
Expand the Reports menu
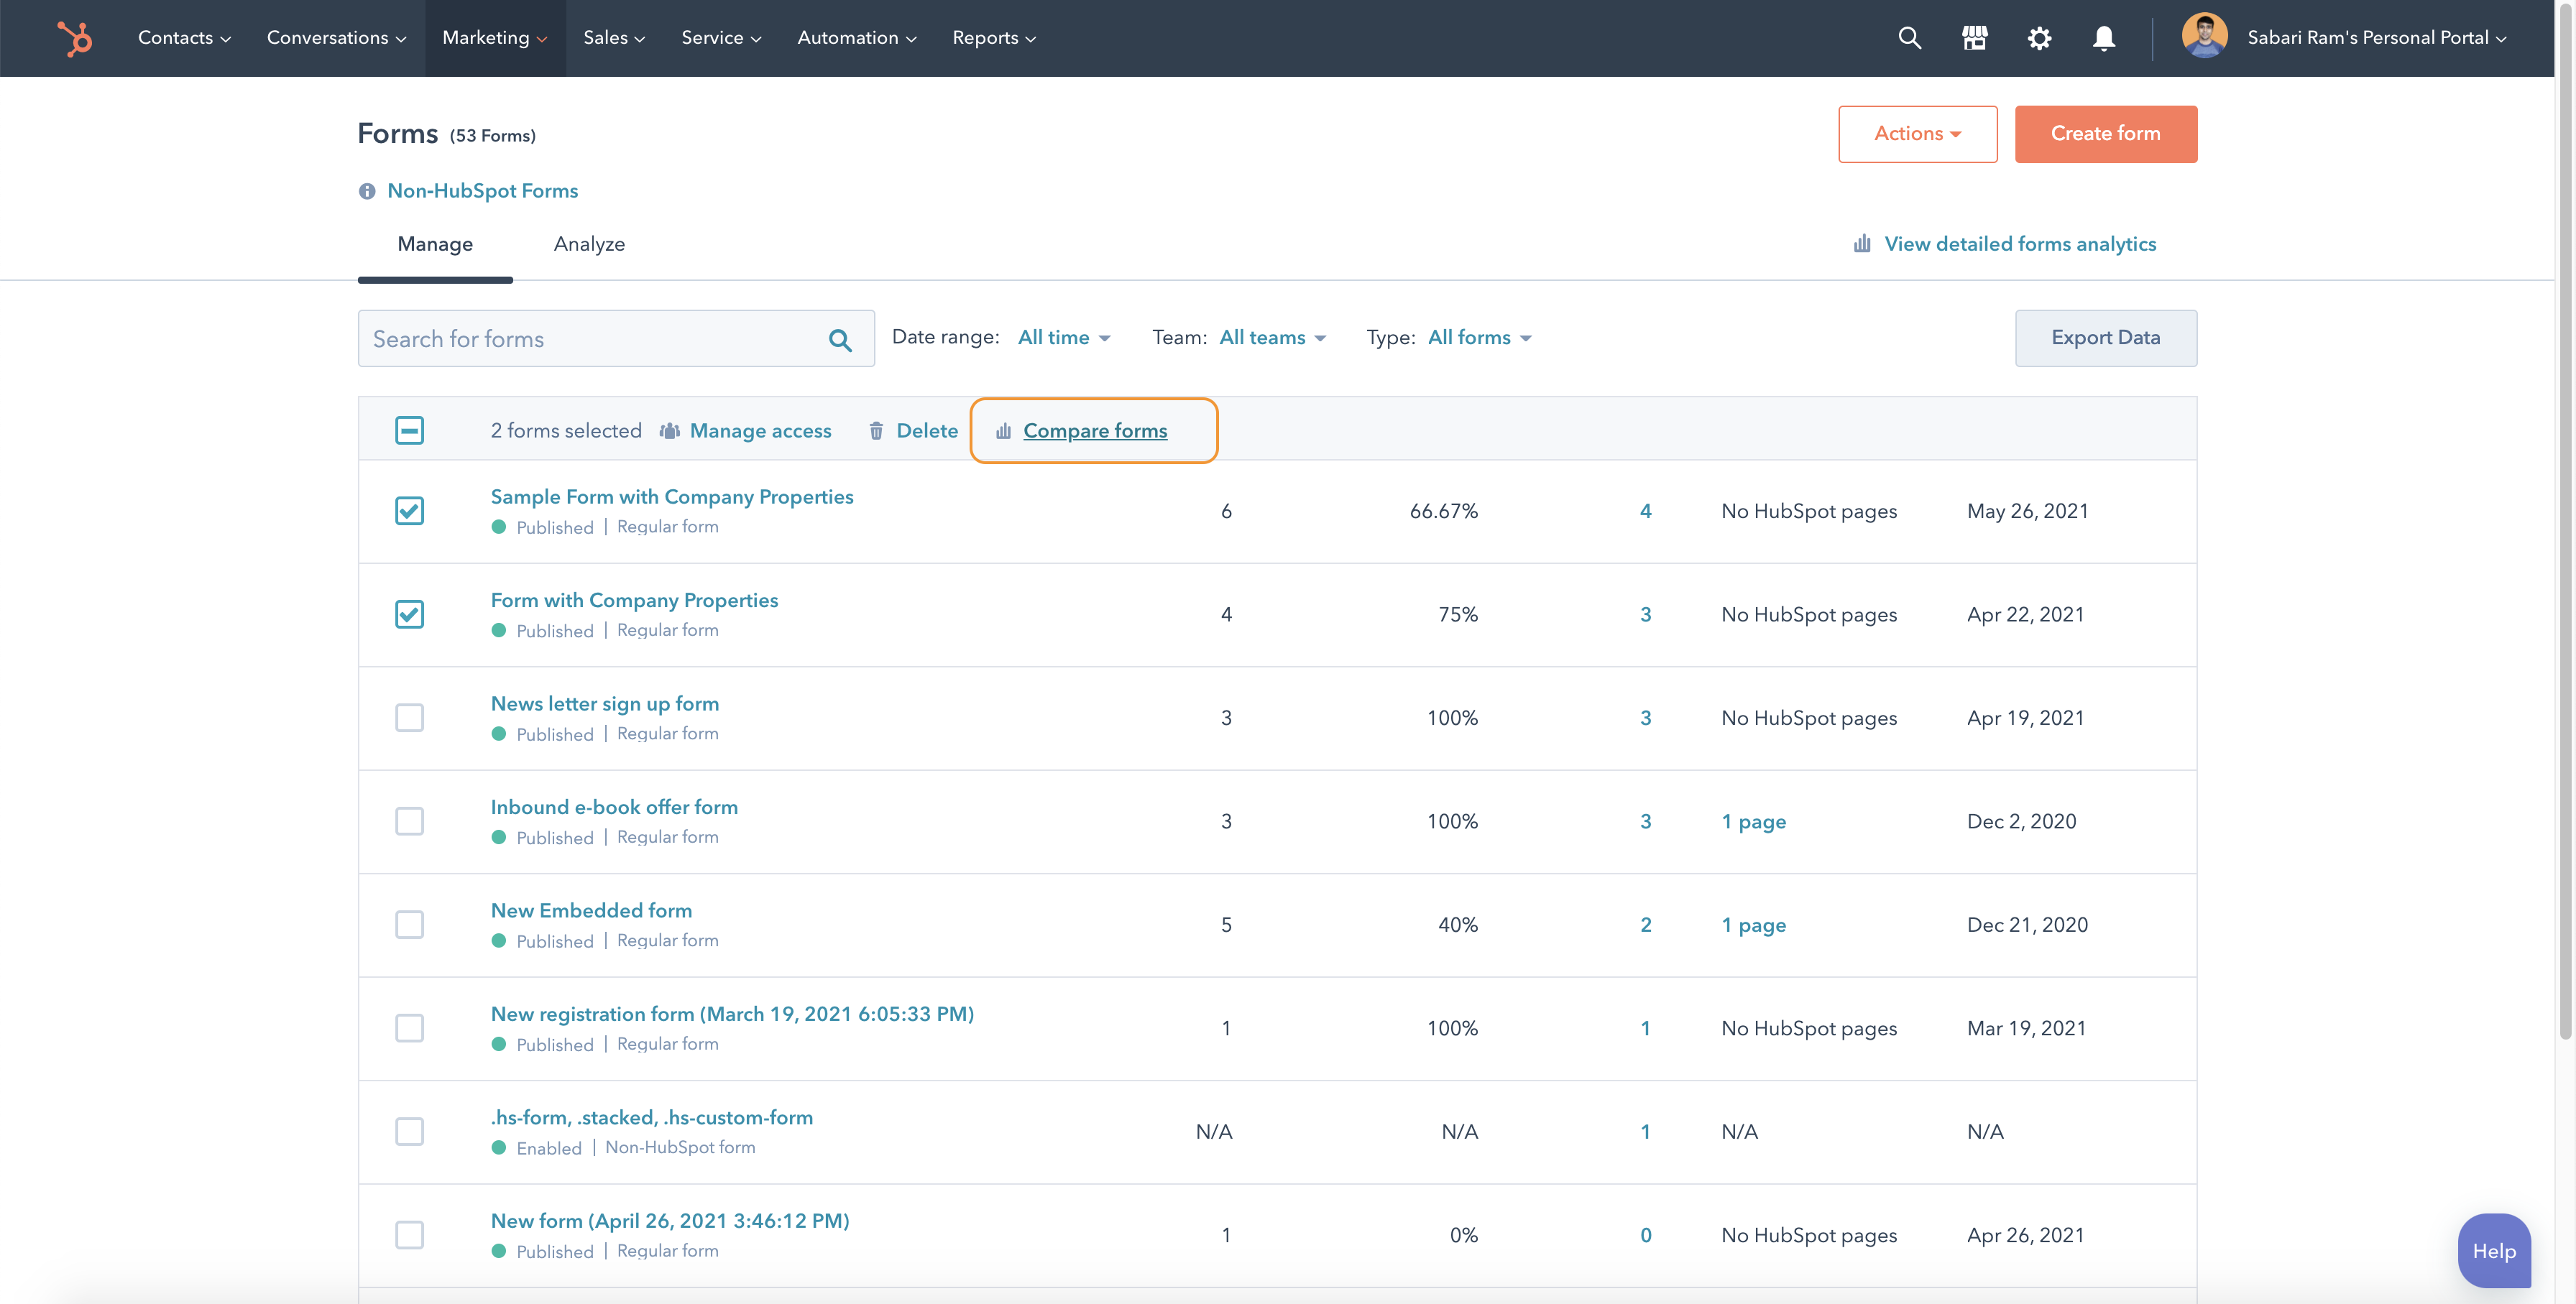click(994, 38)
